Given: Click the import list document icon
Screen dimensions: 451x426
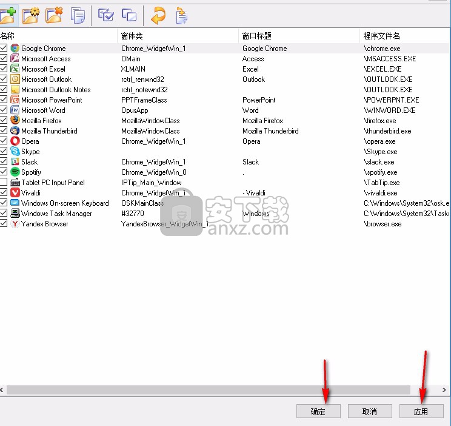Looking at the screenshot, I should click(x=182, y=16).
